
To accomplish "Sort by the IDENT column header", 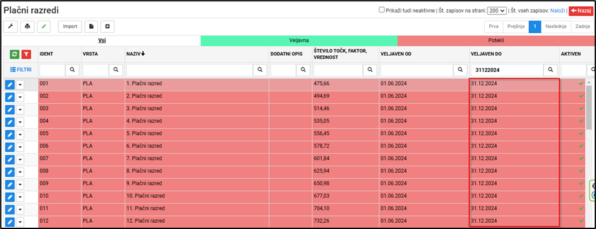I will [x=46, y=54].
